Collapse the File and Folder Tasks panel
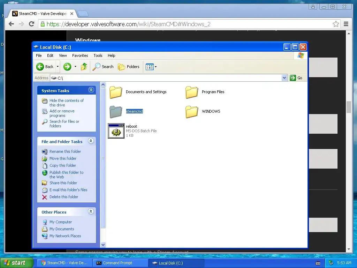Screen dimensions: 357x268 91,141
